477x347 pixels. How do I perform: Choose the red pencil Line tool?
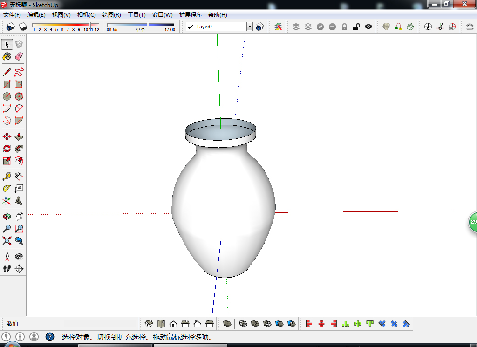click(x=7, y=72)
